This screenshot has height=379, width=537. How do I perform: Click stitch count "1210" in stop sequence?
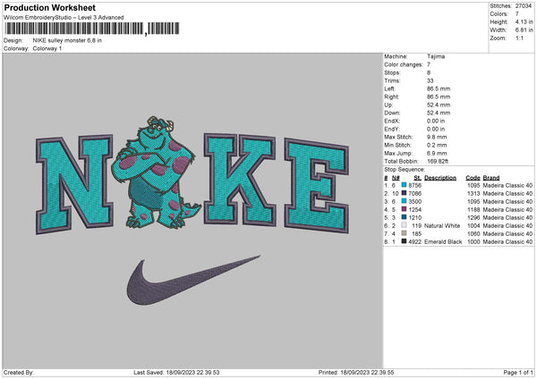414,217
